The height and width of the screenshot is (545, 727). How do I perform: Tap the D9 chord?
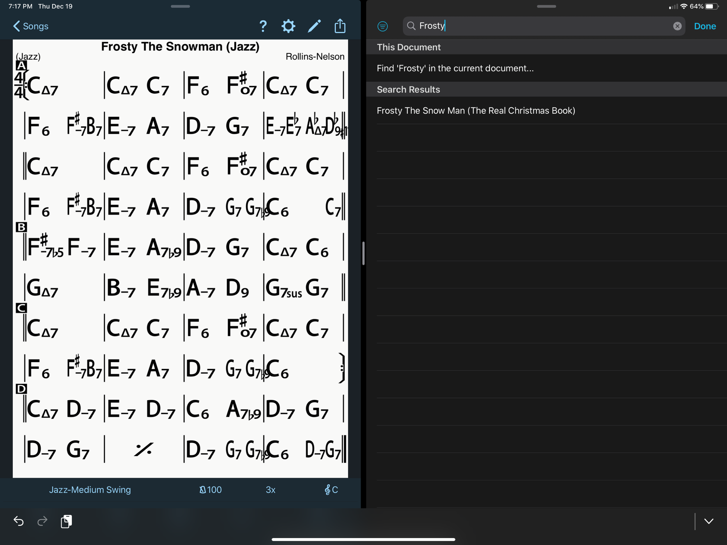point(237,288)
